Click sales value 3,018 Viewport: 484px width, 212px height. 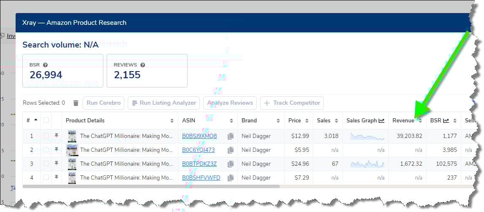[331, 136]
